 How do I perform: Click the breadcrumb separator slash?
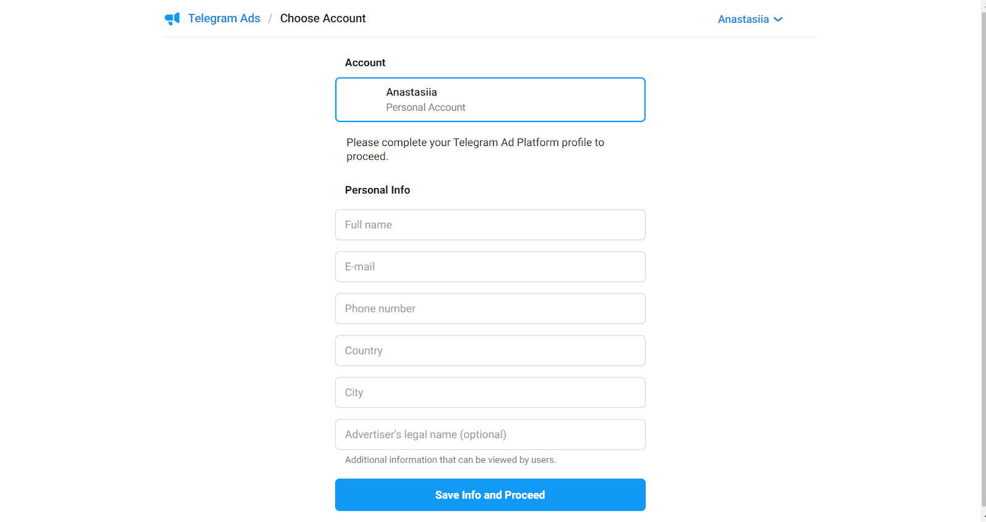270,18
